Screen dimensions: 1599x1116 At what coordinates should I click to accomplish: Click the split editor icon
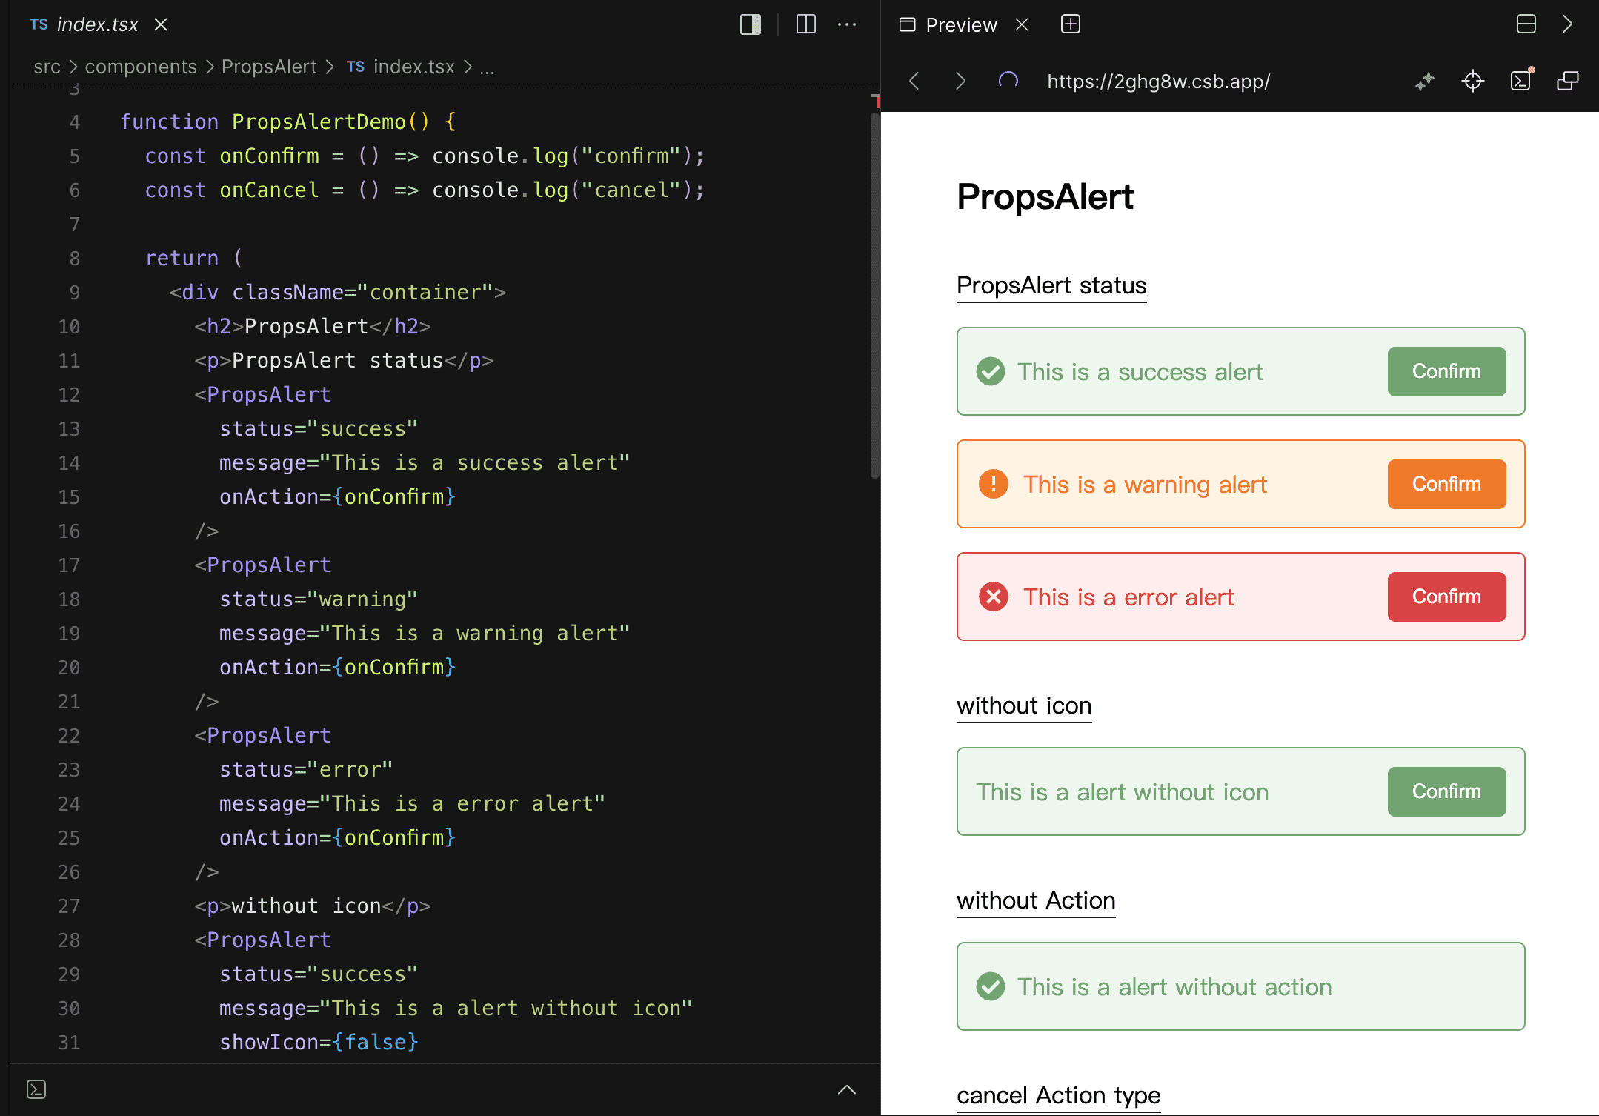805,24
